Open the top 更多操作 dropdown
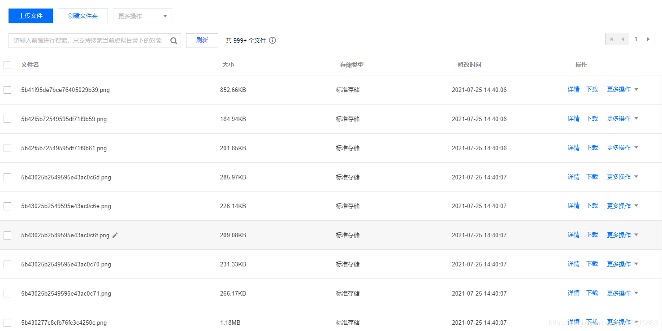The height and width of the screenshot is (331, 662). coord(143,16)
